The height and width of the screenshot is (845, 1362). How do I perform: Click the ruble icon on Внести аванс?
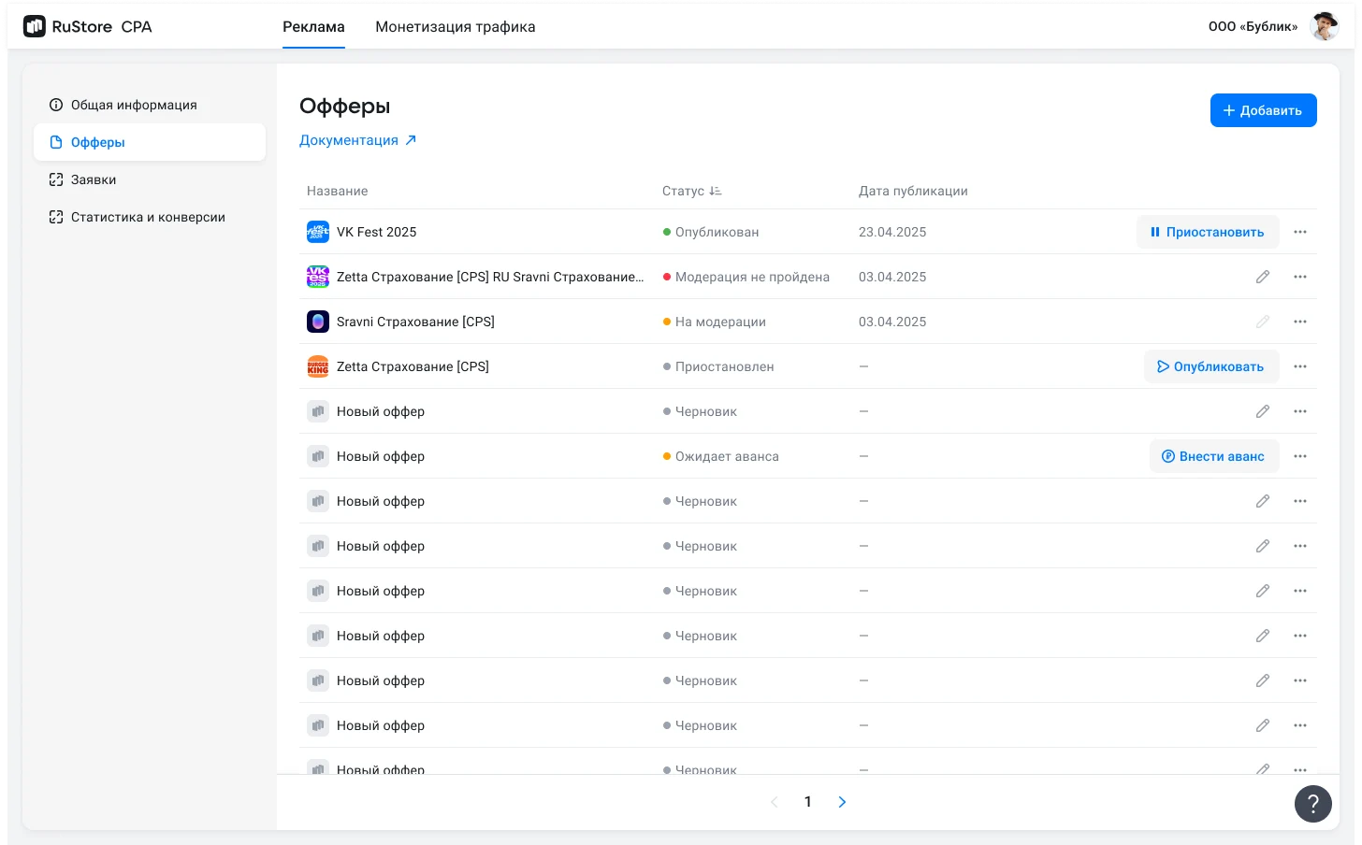click(x=1168, y=456)
